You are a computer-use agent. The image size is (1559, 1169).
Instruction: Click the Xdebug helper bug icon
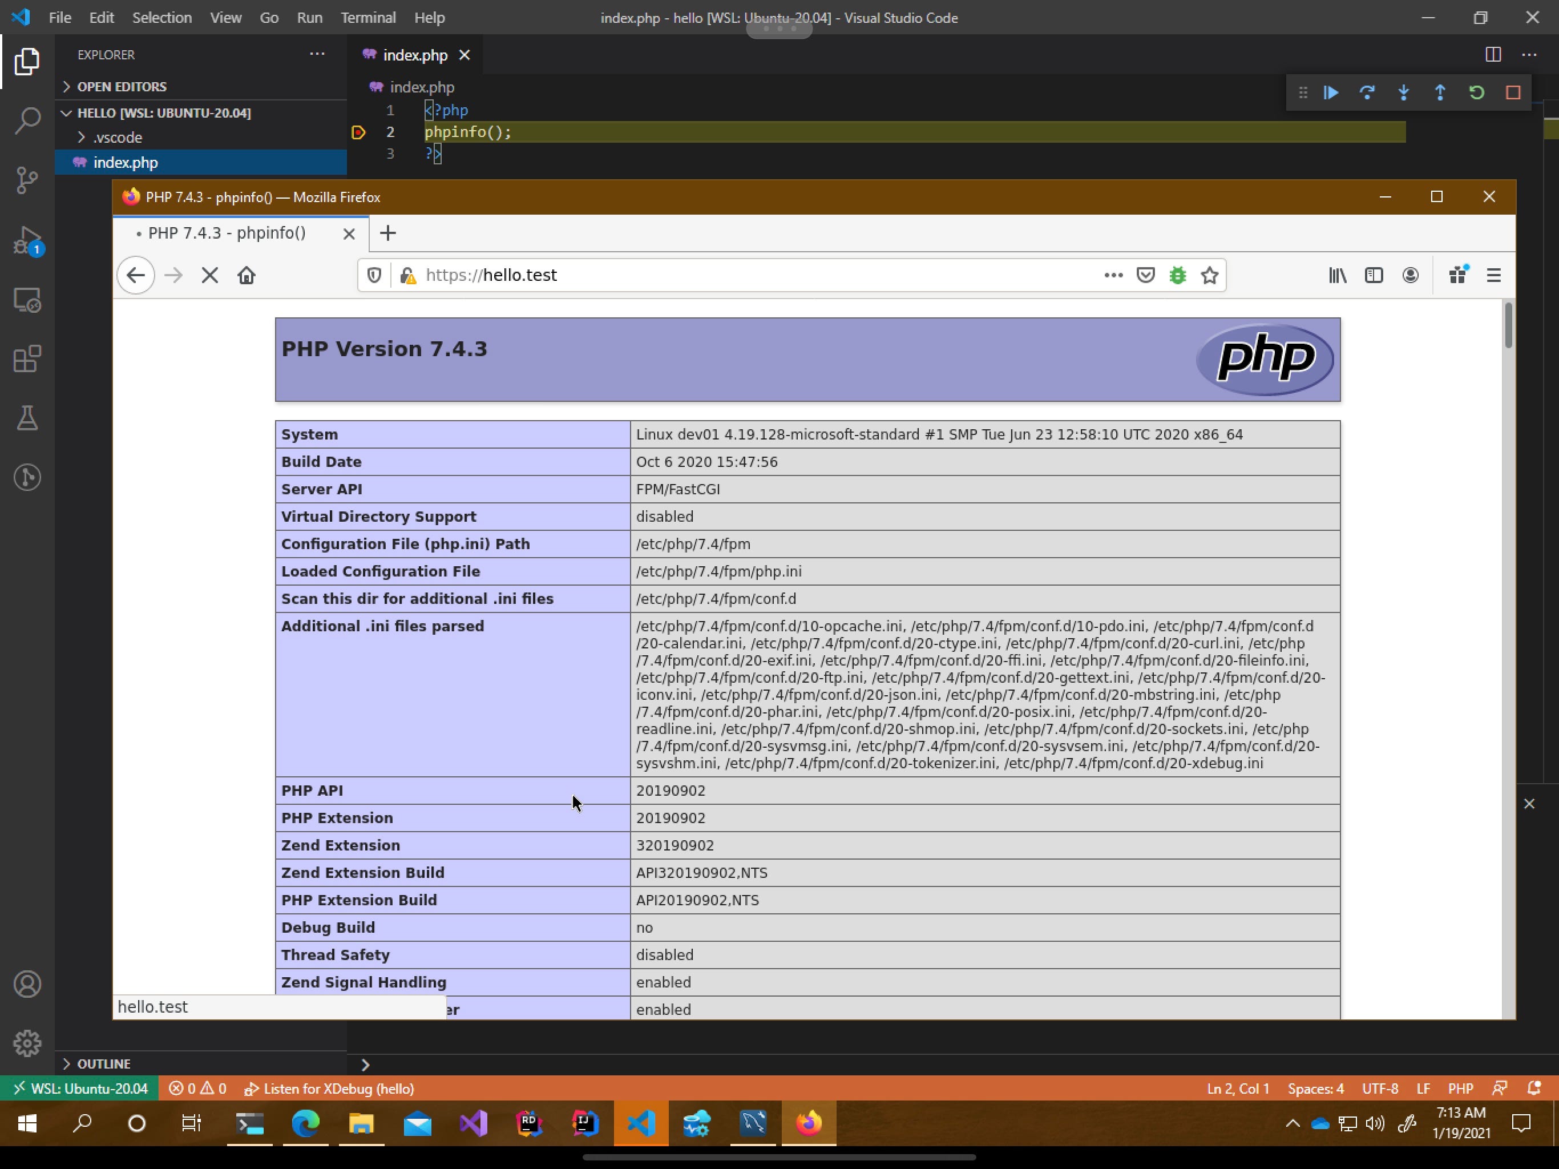point(1178,276)
